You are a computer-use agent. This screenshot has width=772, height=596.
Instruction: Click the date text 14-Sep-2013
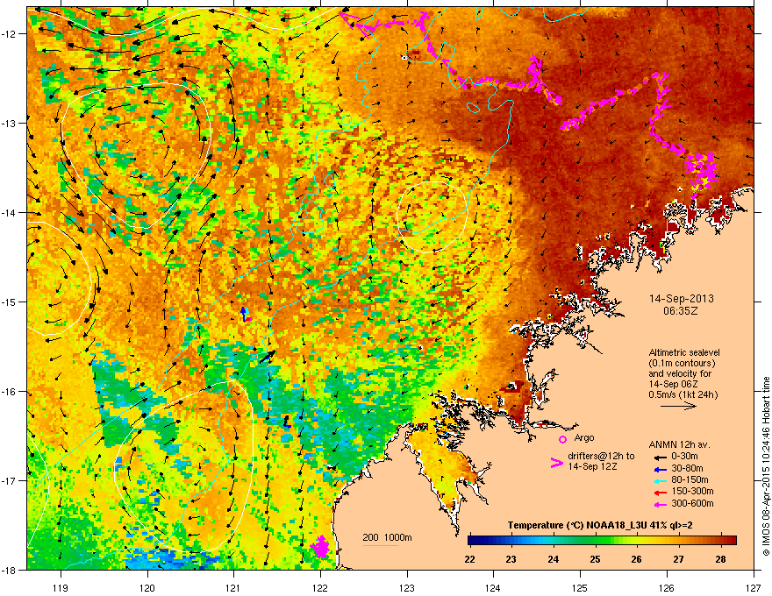click(682, 299)
